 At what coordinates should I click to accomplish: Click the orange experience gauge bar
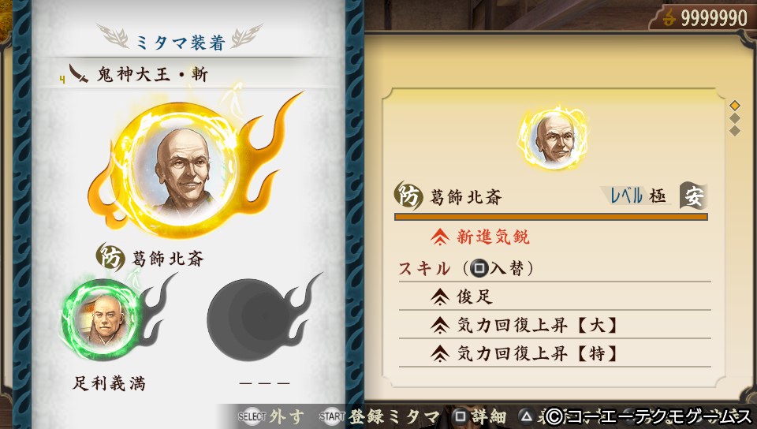point(551,217)
